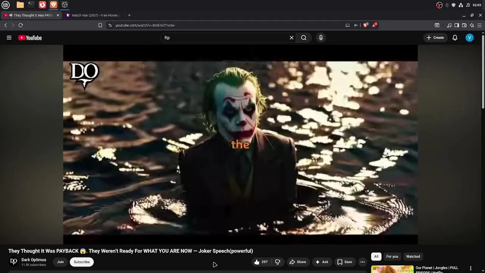Open the OBS Studio launcher in the panel

pos(65,5)
